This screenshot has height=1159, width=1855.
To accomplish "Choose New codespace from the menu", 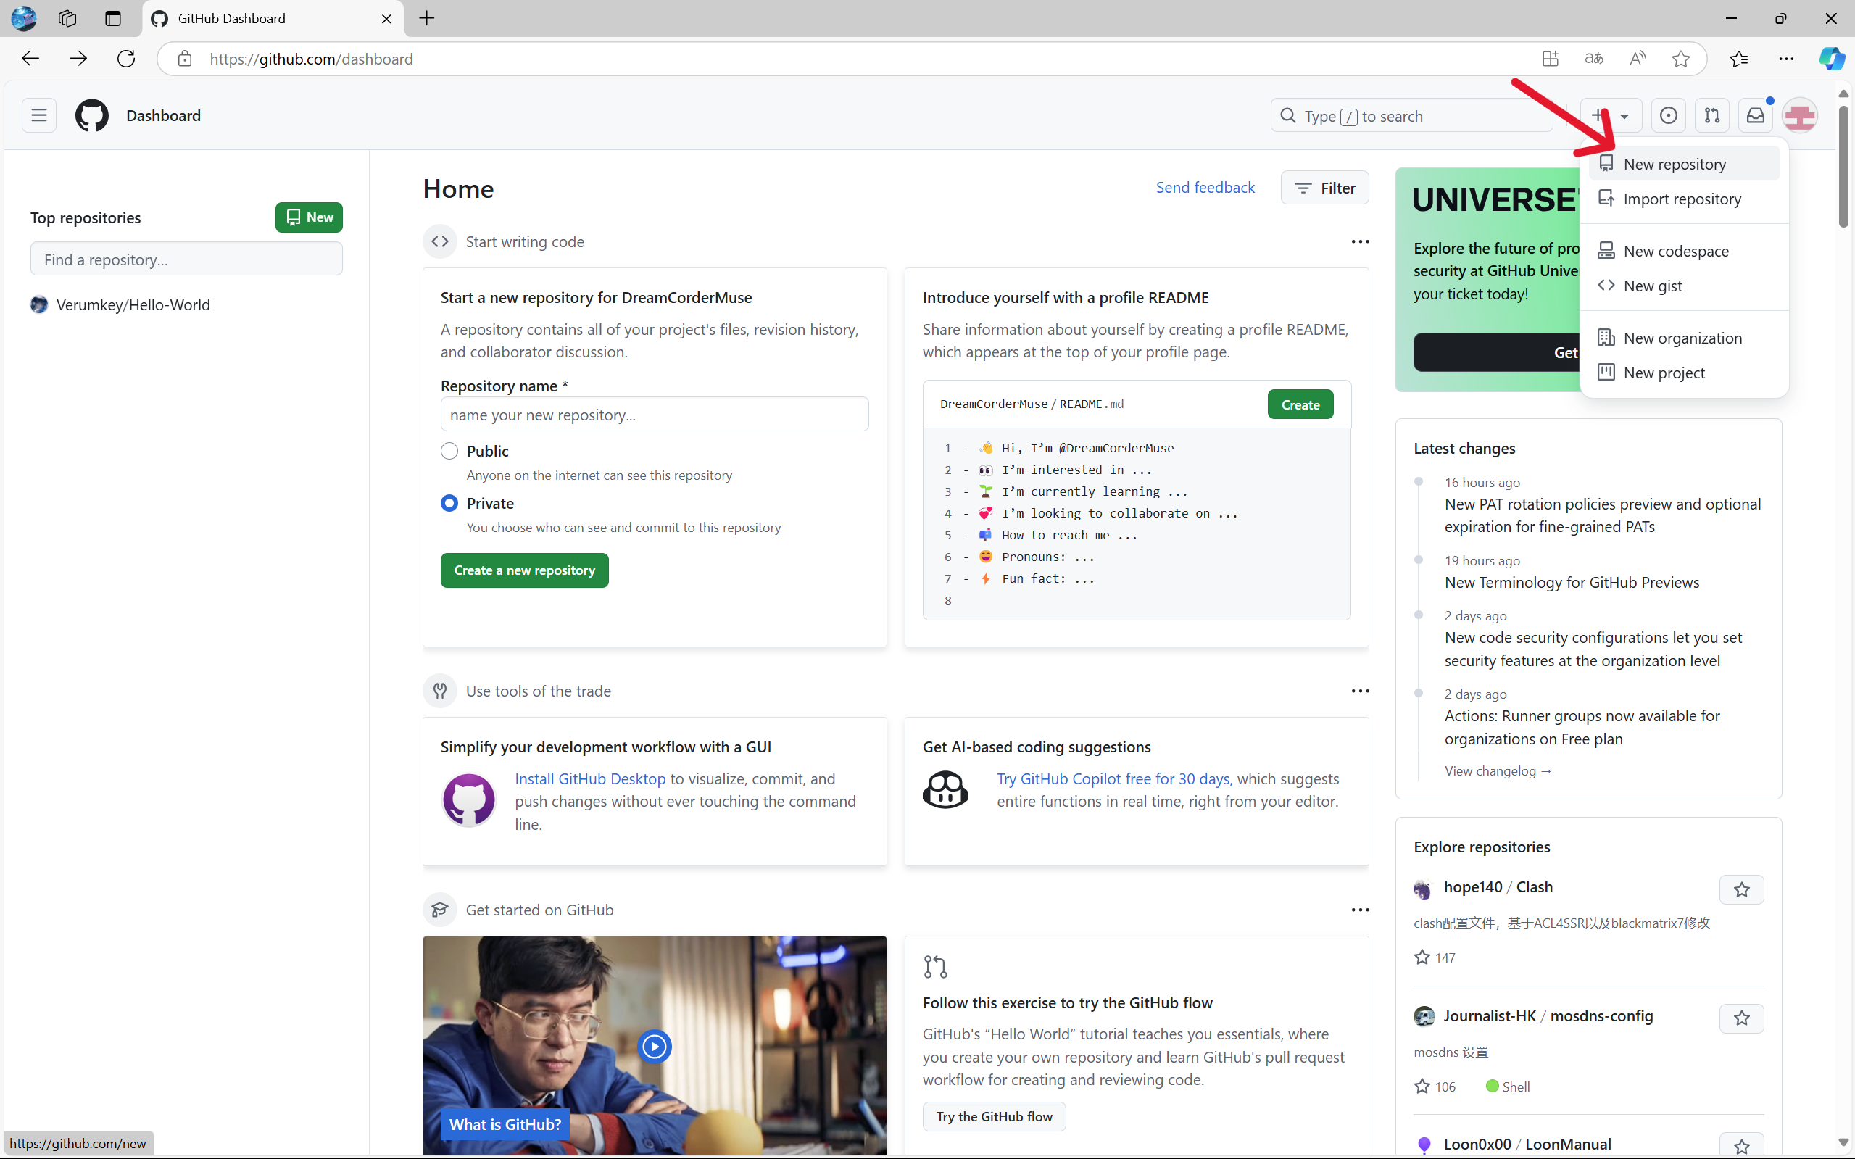I will tap(1684, 251).
